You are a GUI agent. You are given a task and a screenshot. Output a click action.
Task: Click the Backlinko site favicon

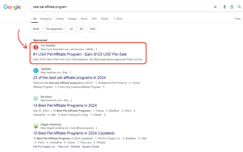pyautogui.click(x=36, y=99)
